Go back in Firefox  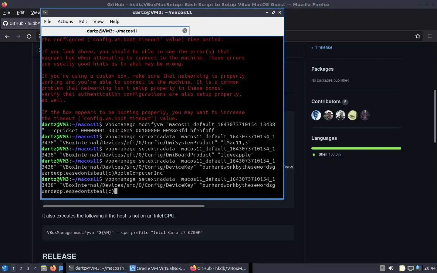click(7, 36)
